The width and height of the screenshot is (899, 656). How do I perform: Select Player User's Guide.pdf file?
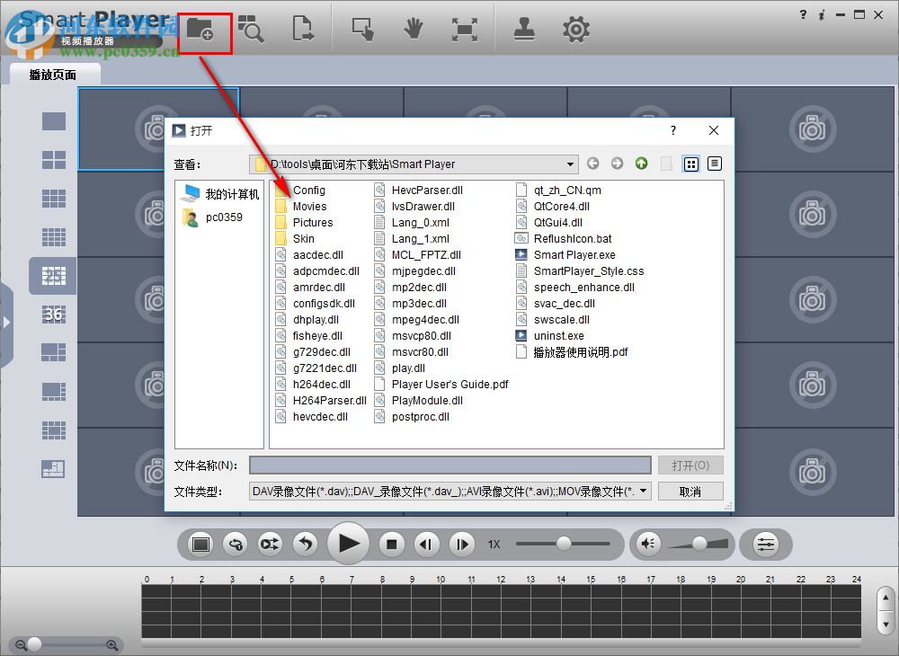click(x=441, y=385)
